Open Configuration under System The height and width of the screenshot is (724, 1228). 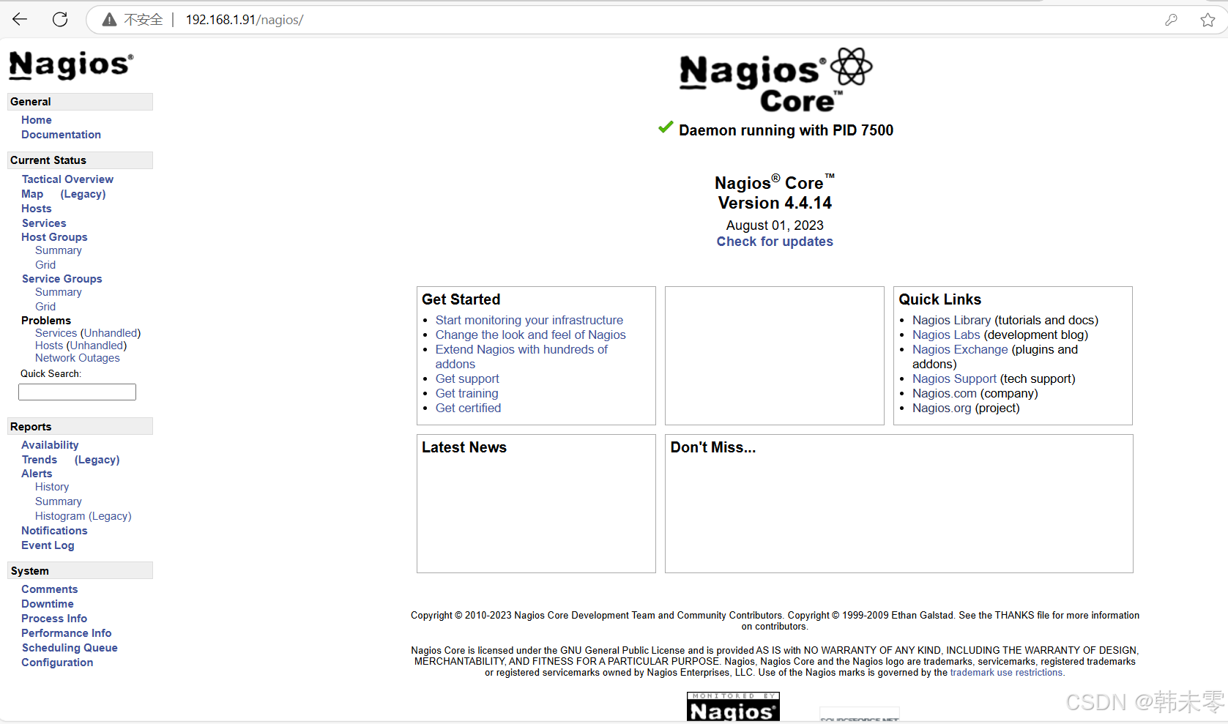click(57, 663)
